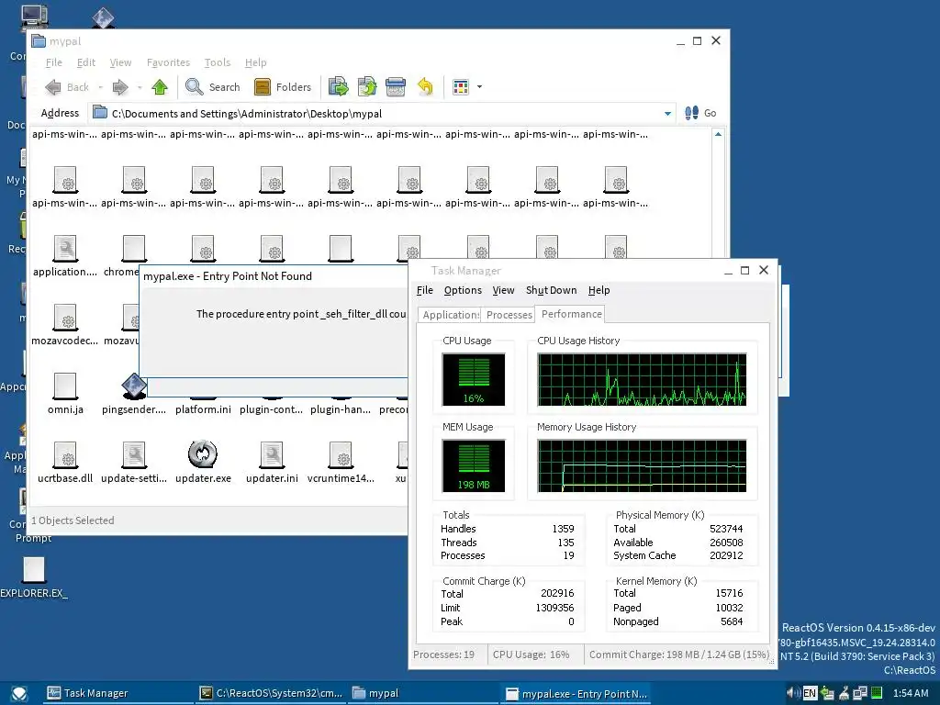Click the Copy To toolbar icon
The width and height of the screenshot is (940, 705).
click(367, 87)
